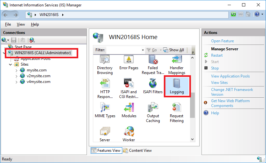Image resolution: width=266 pixels, height=163 pixels.
Task: Open the View menu
Action: pos(21,24)
